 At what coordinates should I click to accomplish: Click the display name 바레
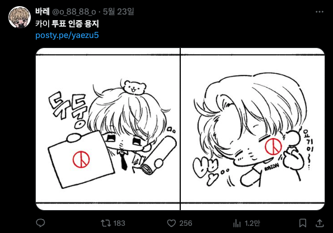point(43,11)
